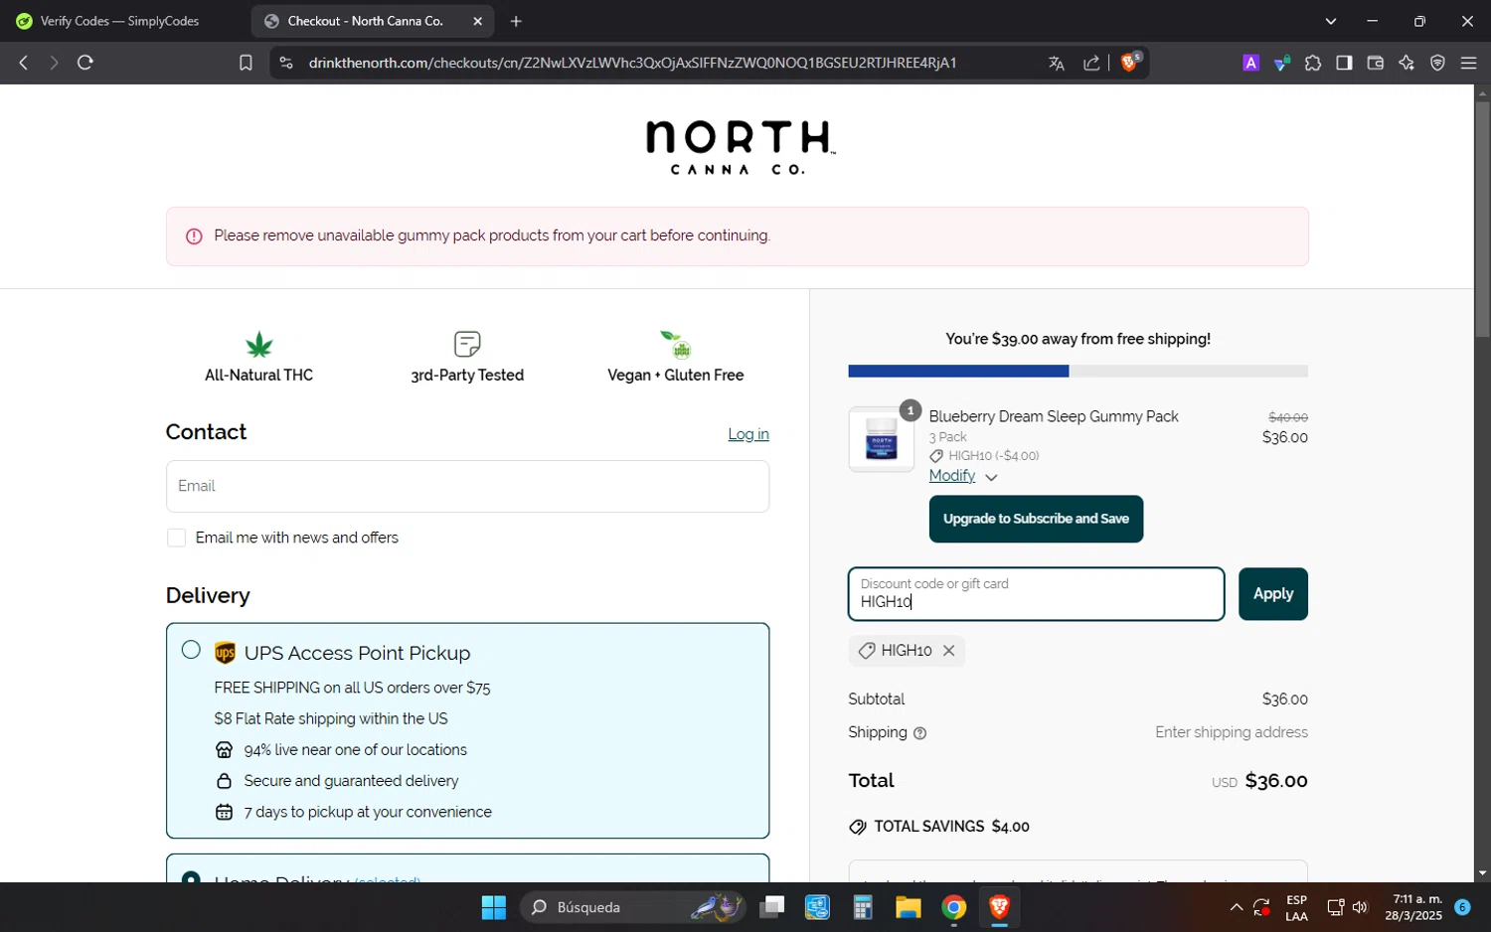1491x932 pixels.
Task: Click the ESP LAA language indicator
Action: pyautogui.click(x=1296, y=907)
